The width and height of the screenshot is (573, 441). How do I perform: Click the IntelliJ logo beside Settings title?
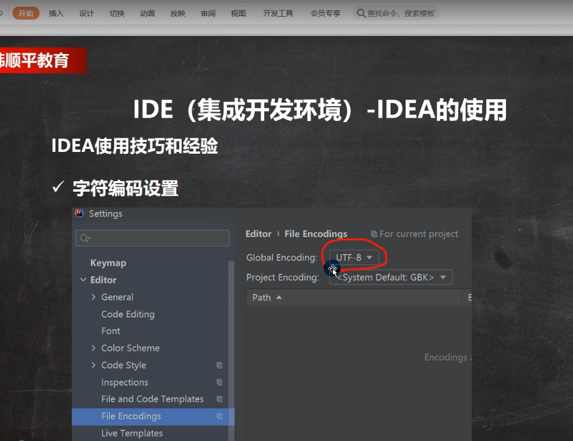[x=79, y=213]
